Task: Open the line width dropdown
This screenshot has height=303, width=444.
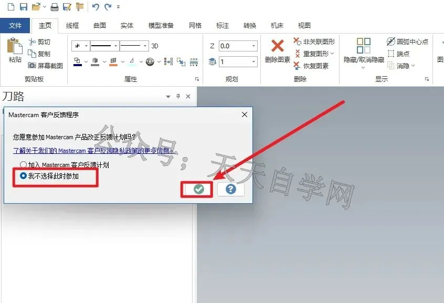Action: tap(145, 46)
